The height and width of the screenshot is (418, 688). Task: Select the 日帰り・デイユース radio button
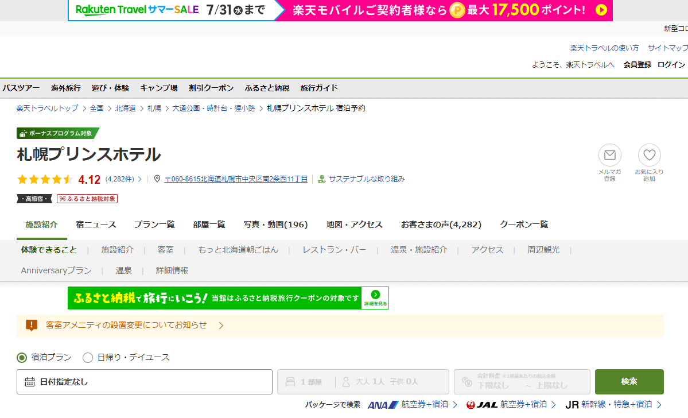[88, 358]
